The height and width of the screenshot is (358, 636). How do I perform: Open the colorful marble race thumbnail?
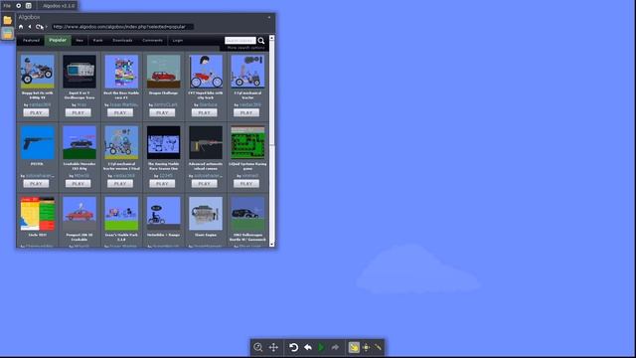coord(121,72)
